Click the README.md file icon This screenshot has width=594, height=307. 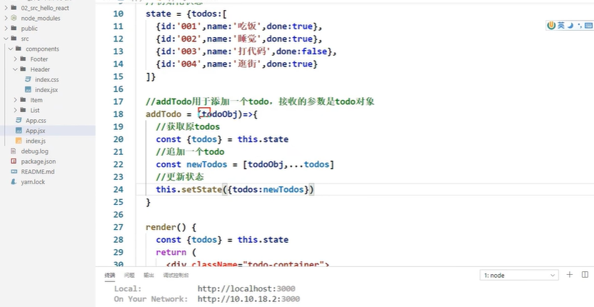(x=14, y=171)
